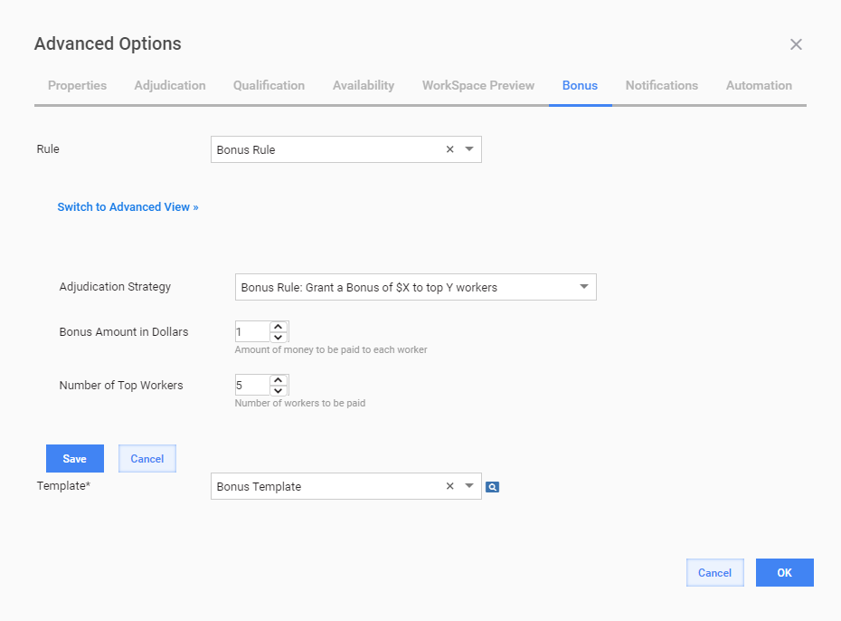Click the Bonus Rule combo box text

246,149
